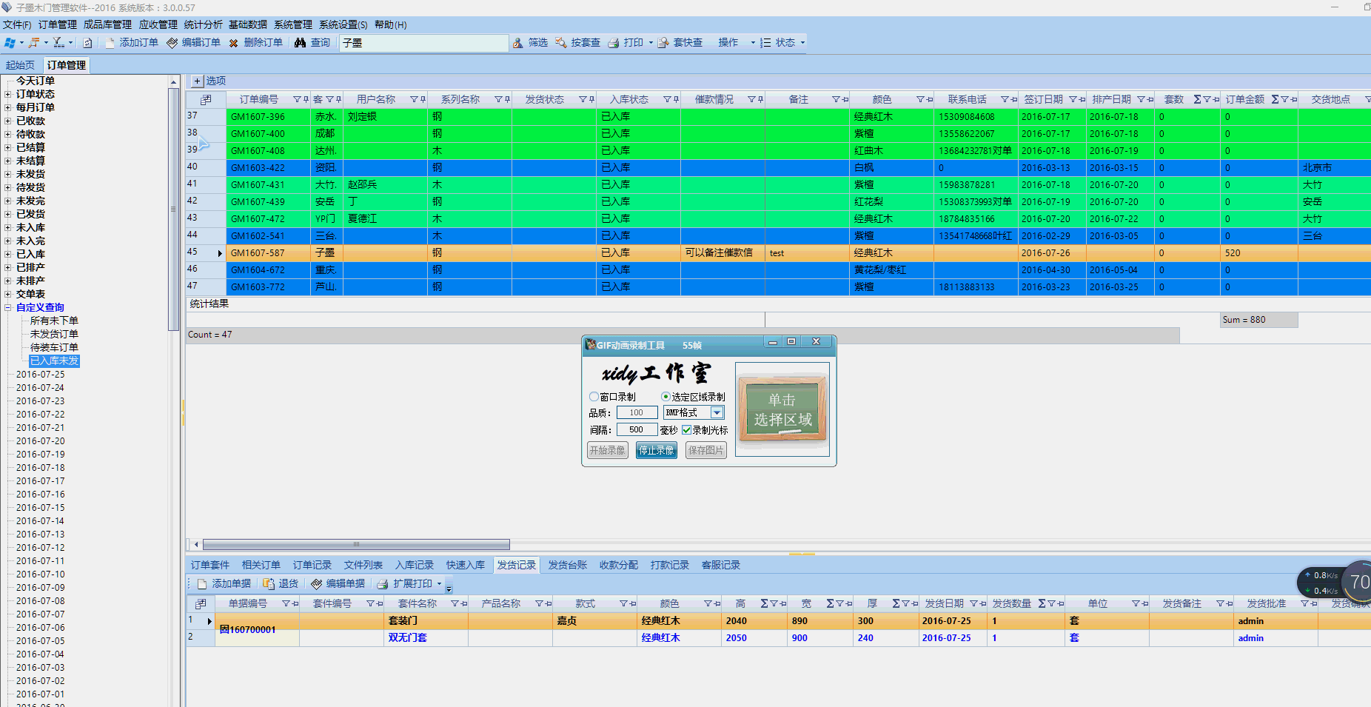Select the 窗口录制 radio button
The height and width of the screenshot is (707, 1371).
tap(594, 397)
